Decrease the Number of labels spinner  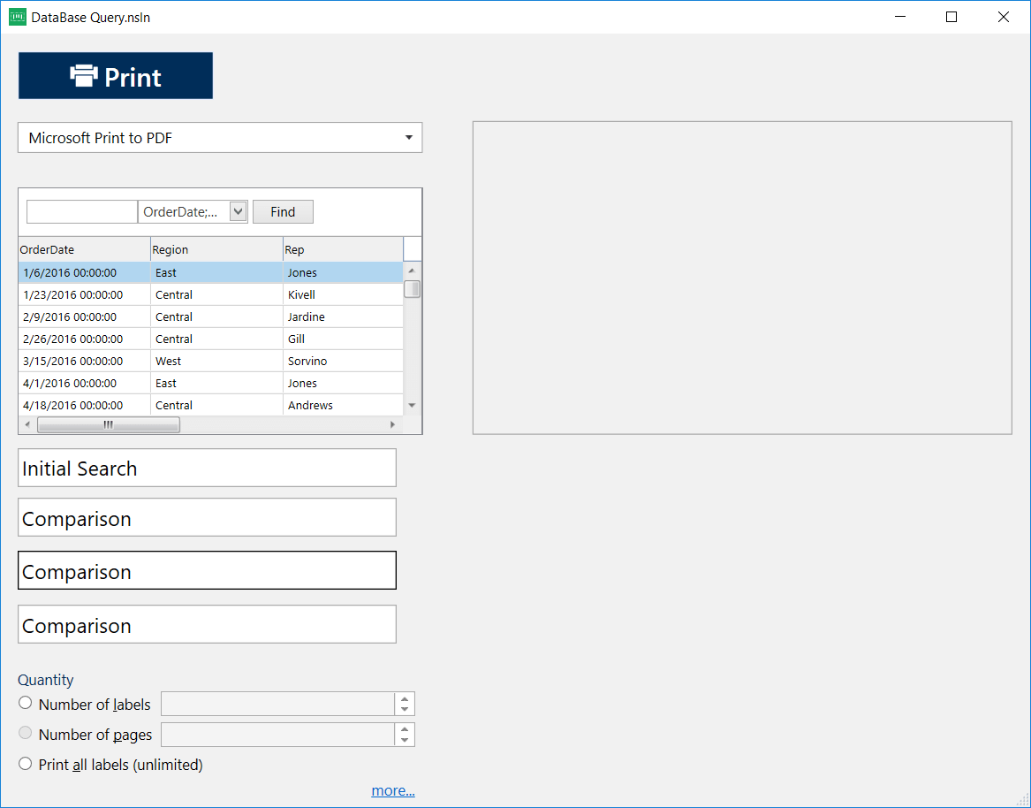point(405,710)
